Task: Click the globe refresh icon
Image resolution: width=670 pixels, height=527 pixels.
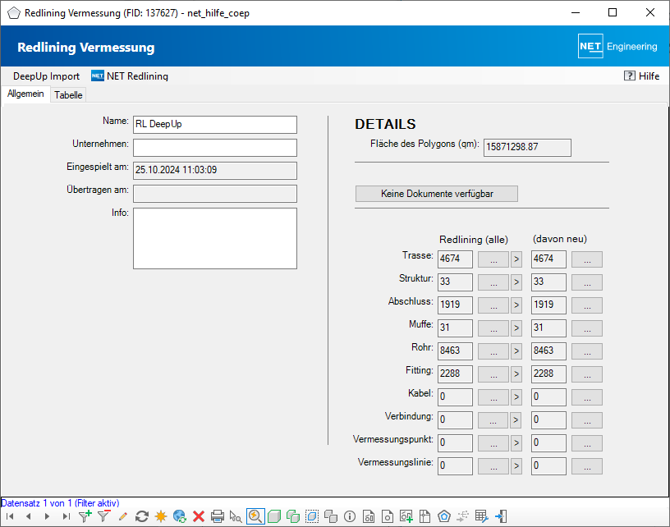Action: click(x=180, y=516)
